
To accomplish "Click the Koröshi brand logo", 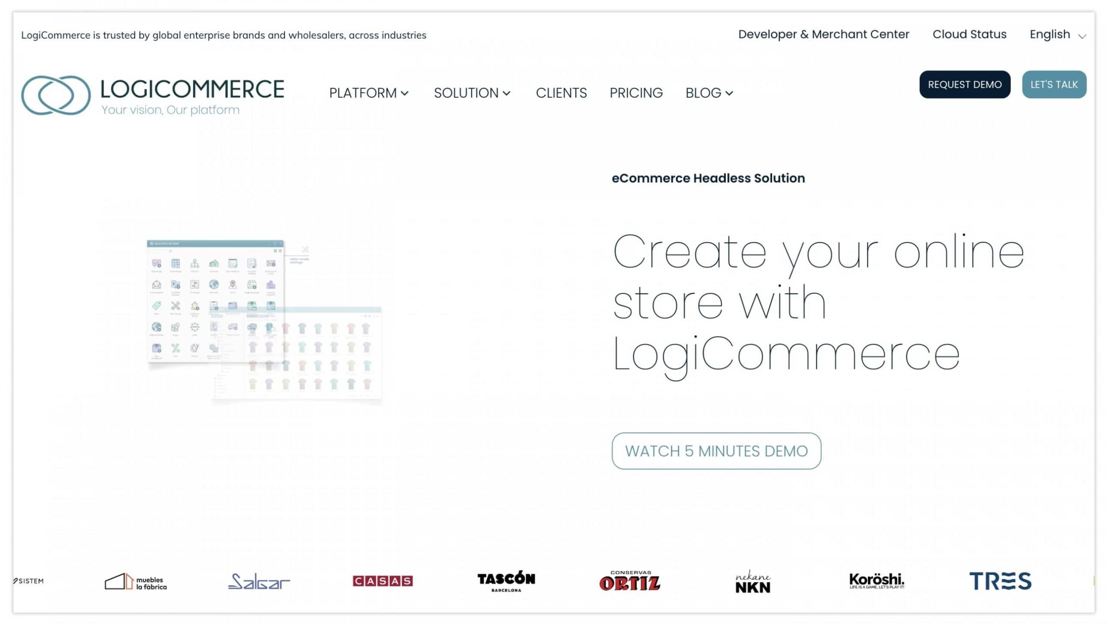I will 876,581.
